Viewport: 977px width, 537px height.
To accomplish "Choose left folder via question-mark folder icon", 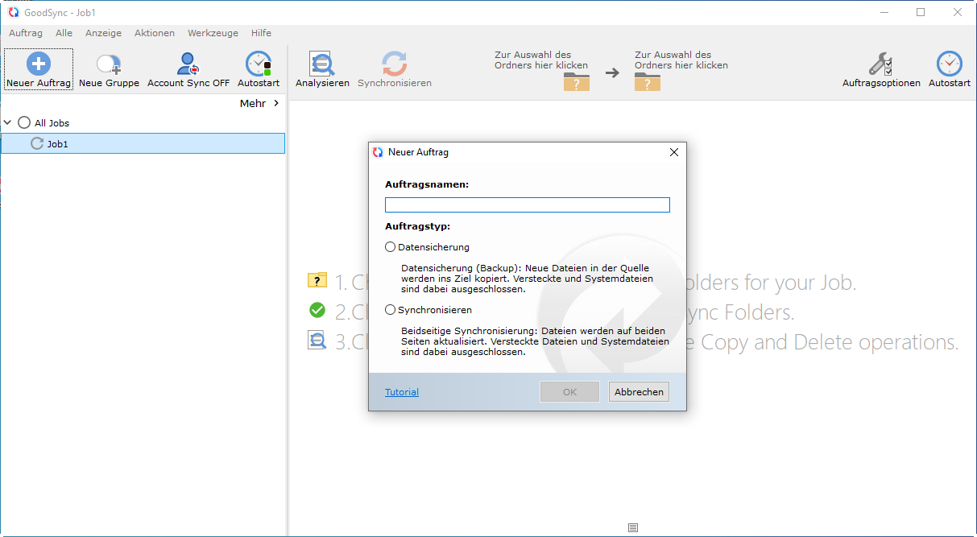I will tap(577, 81).
